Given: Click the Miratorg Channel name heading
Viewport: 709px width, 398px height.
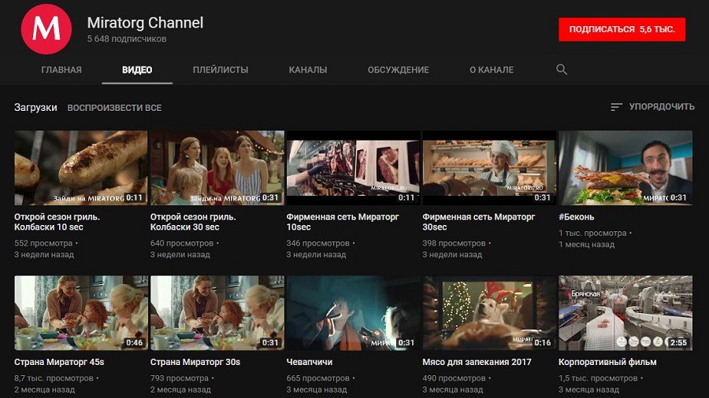Looking at the screenshot, I should (x=145, y=23).
